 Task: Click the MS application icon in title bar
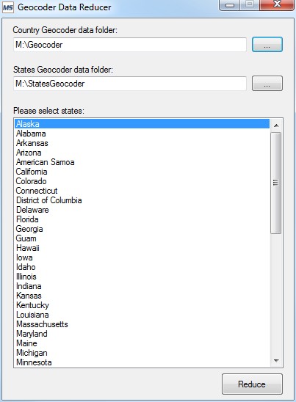point(7,7)
